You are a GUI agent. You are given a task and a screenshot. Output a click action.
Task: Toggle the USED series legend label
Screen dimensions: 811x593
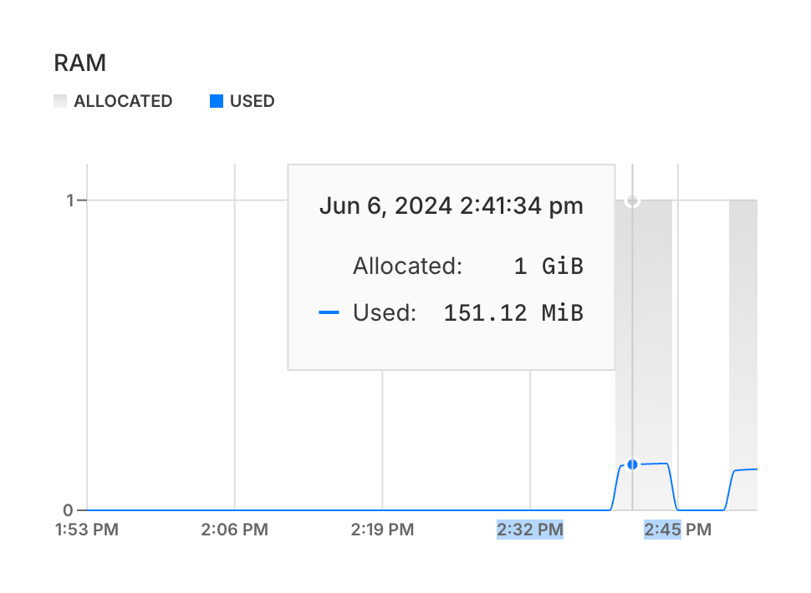[252, 101]
